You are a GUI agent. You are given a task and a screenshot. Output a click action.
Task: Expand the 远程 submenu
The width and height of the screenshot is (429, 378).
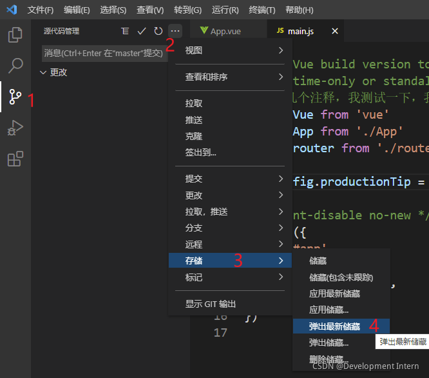pos(230,244)
